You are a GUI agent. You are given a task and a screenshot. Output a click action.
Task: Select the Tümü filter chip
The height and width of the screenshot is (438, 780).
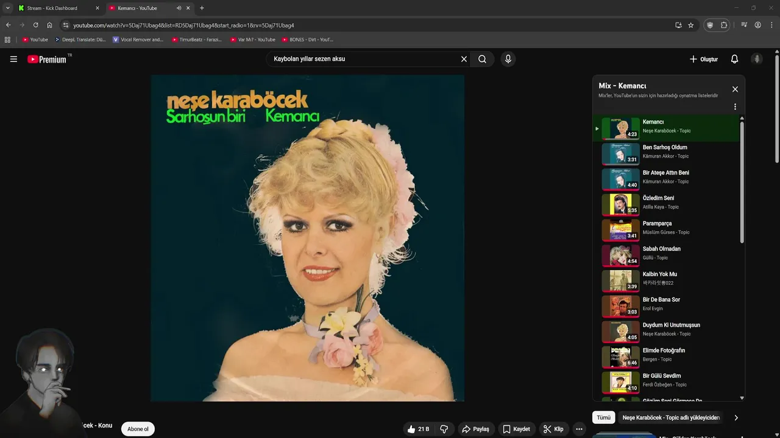pyautogui.click(x=603, y=417)
